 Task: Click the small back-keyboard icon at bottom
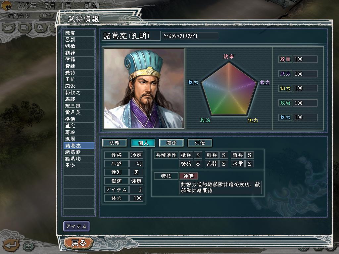[x=28, y=246]
